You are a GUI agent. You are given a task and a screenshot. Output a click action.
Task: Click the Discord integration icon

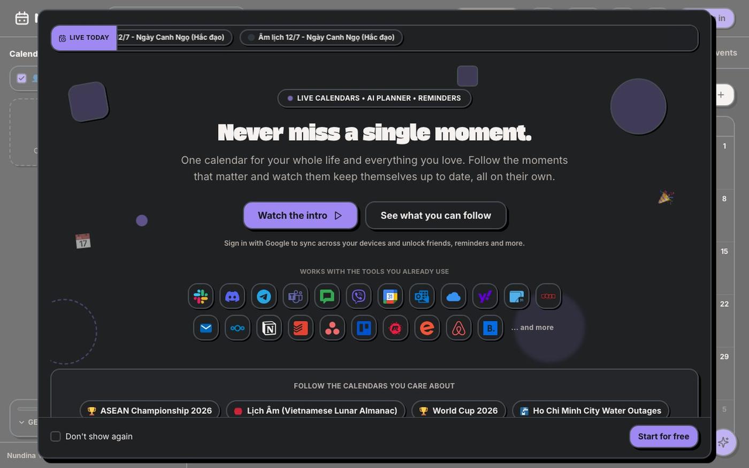pyautogui.click(x=232, y=296)
